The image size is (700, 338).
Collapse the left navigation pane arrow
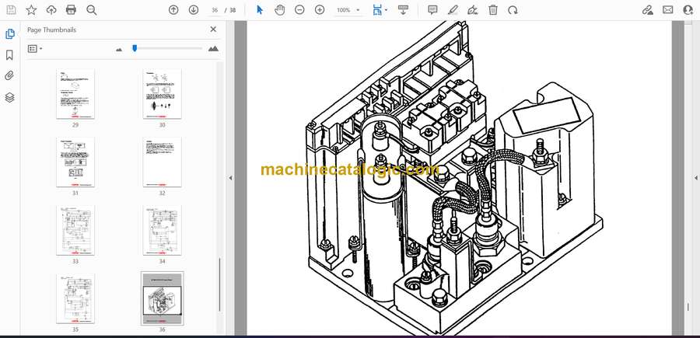click(229, 178)
